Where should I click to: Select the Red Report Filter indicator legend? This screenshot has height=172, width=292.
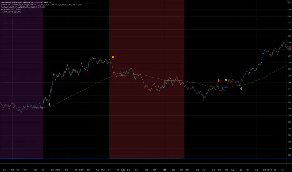[x=42, y=5]
